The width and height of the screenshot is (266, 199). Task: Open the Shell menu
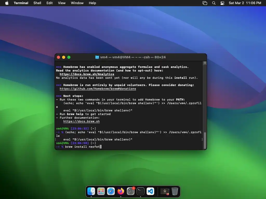(x=37, y=3)
